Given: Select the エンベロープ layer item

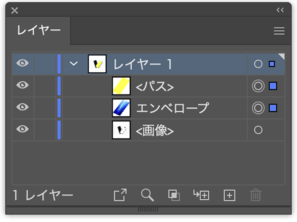Looking at the screenshot, I should (x=173, y=108).
